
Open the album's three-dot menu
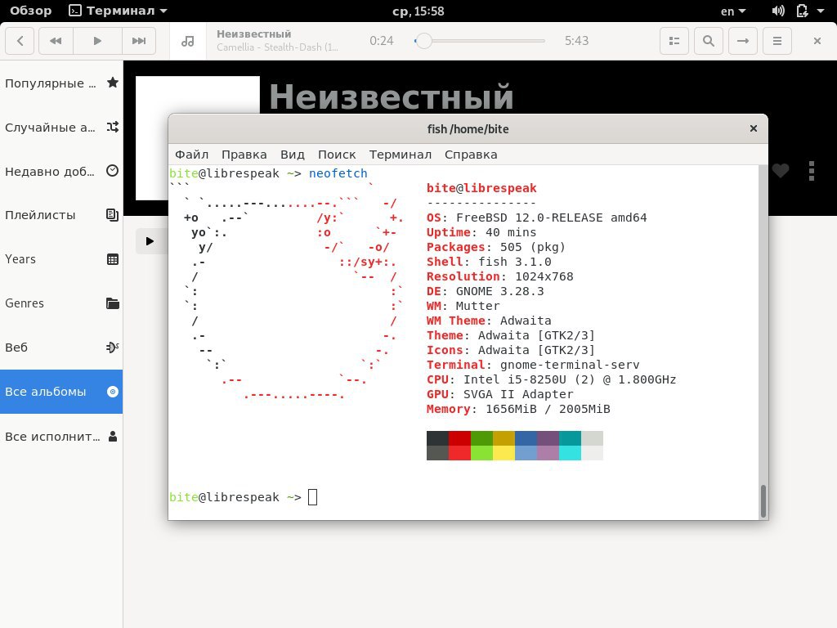tap(812, 171)
